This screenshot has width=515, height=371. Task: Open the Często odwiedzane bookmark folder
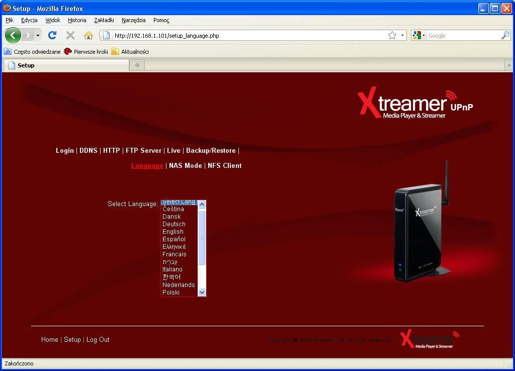(x=32, y=52)
